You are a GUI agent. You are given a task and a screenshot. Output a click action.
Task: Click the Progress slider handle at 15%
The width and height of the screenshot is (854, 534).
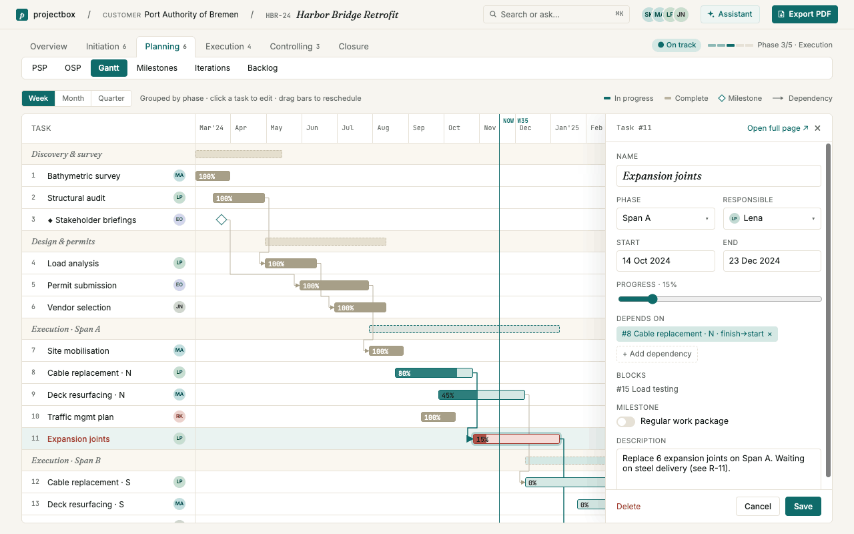tap(653, 299)
